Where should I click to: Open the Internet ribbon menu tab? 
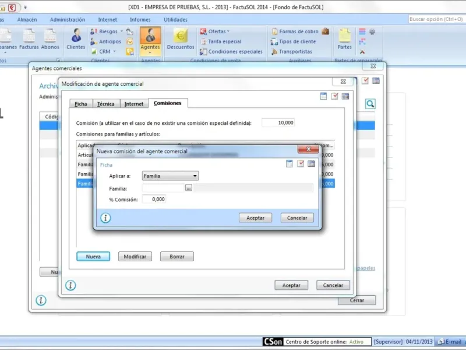tap(108, 20)
